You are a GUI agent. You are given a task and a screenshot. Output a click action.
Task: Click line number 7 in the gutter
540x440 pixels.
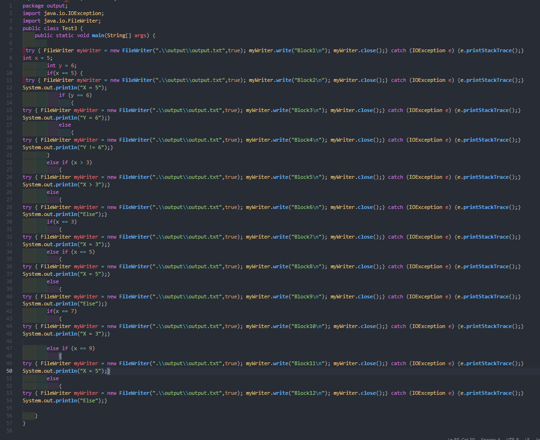[x=11, y=50]
